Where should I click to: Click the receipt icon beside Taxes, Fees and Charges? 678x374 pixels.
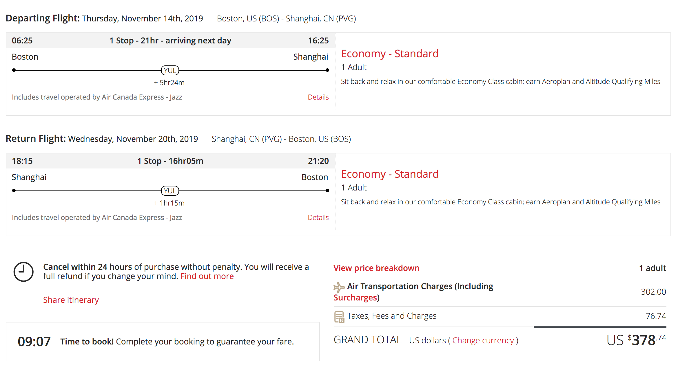tap(339, 317)
